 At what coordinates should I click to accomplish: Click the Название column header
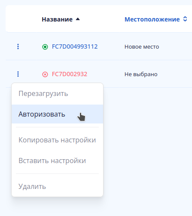pos(57,19)
